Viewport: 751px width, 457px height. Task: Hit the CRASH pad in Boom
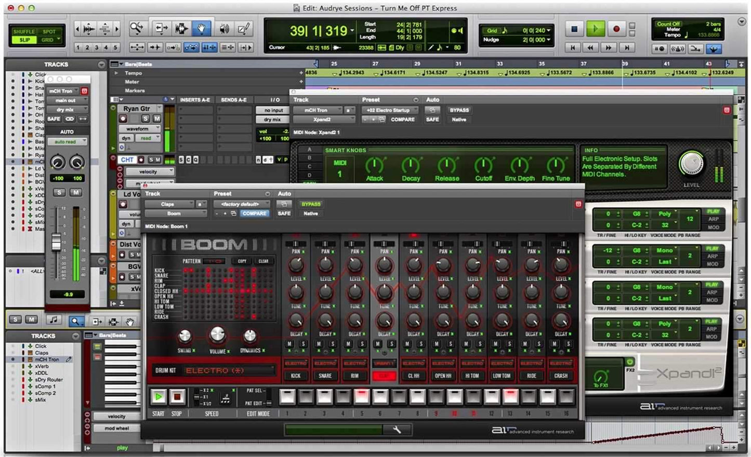pos(561,375)
